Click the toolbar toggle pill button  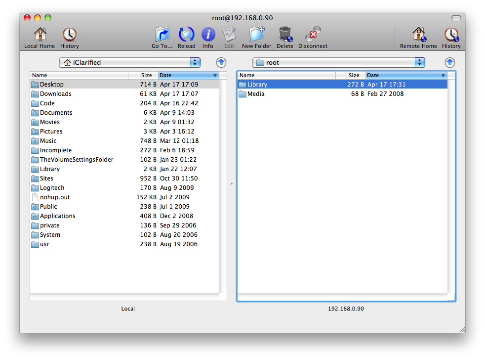pos(456,18)
